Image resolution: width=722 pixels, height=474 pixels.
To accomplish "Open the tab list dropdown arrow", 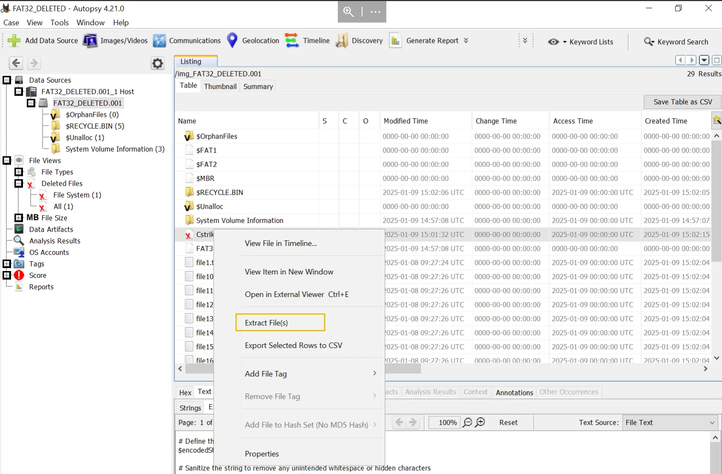I will point(704,60).
